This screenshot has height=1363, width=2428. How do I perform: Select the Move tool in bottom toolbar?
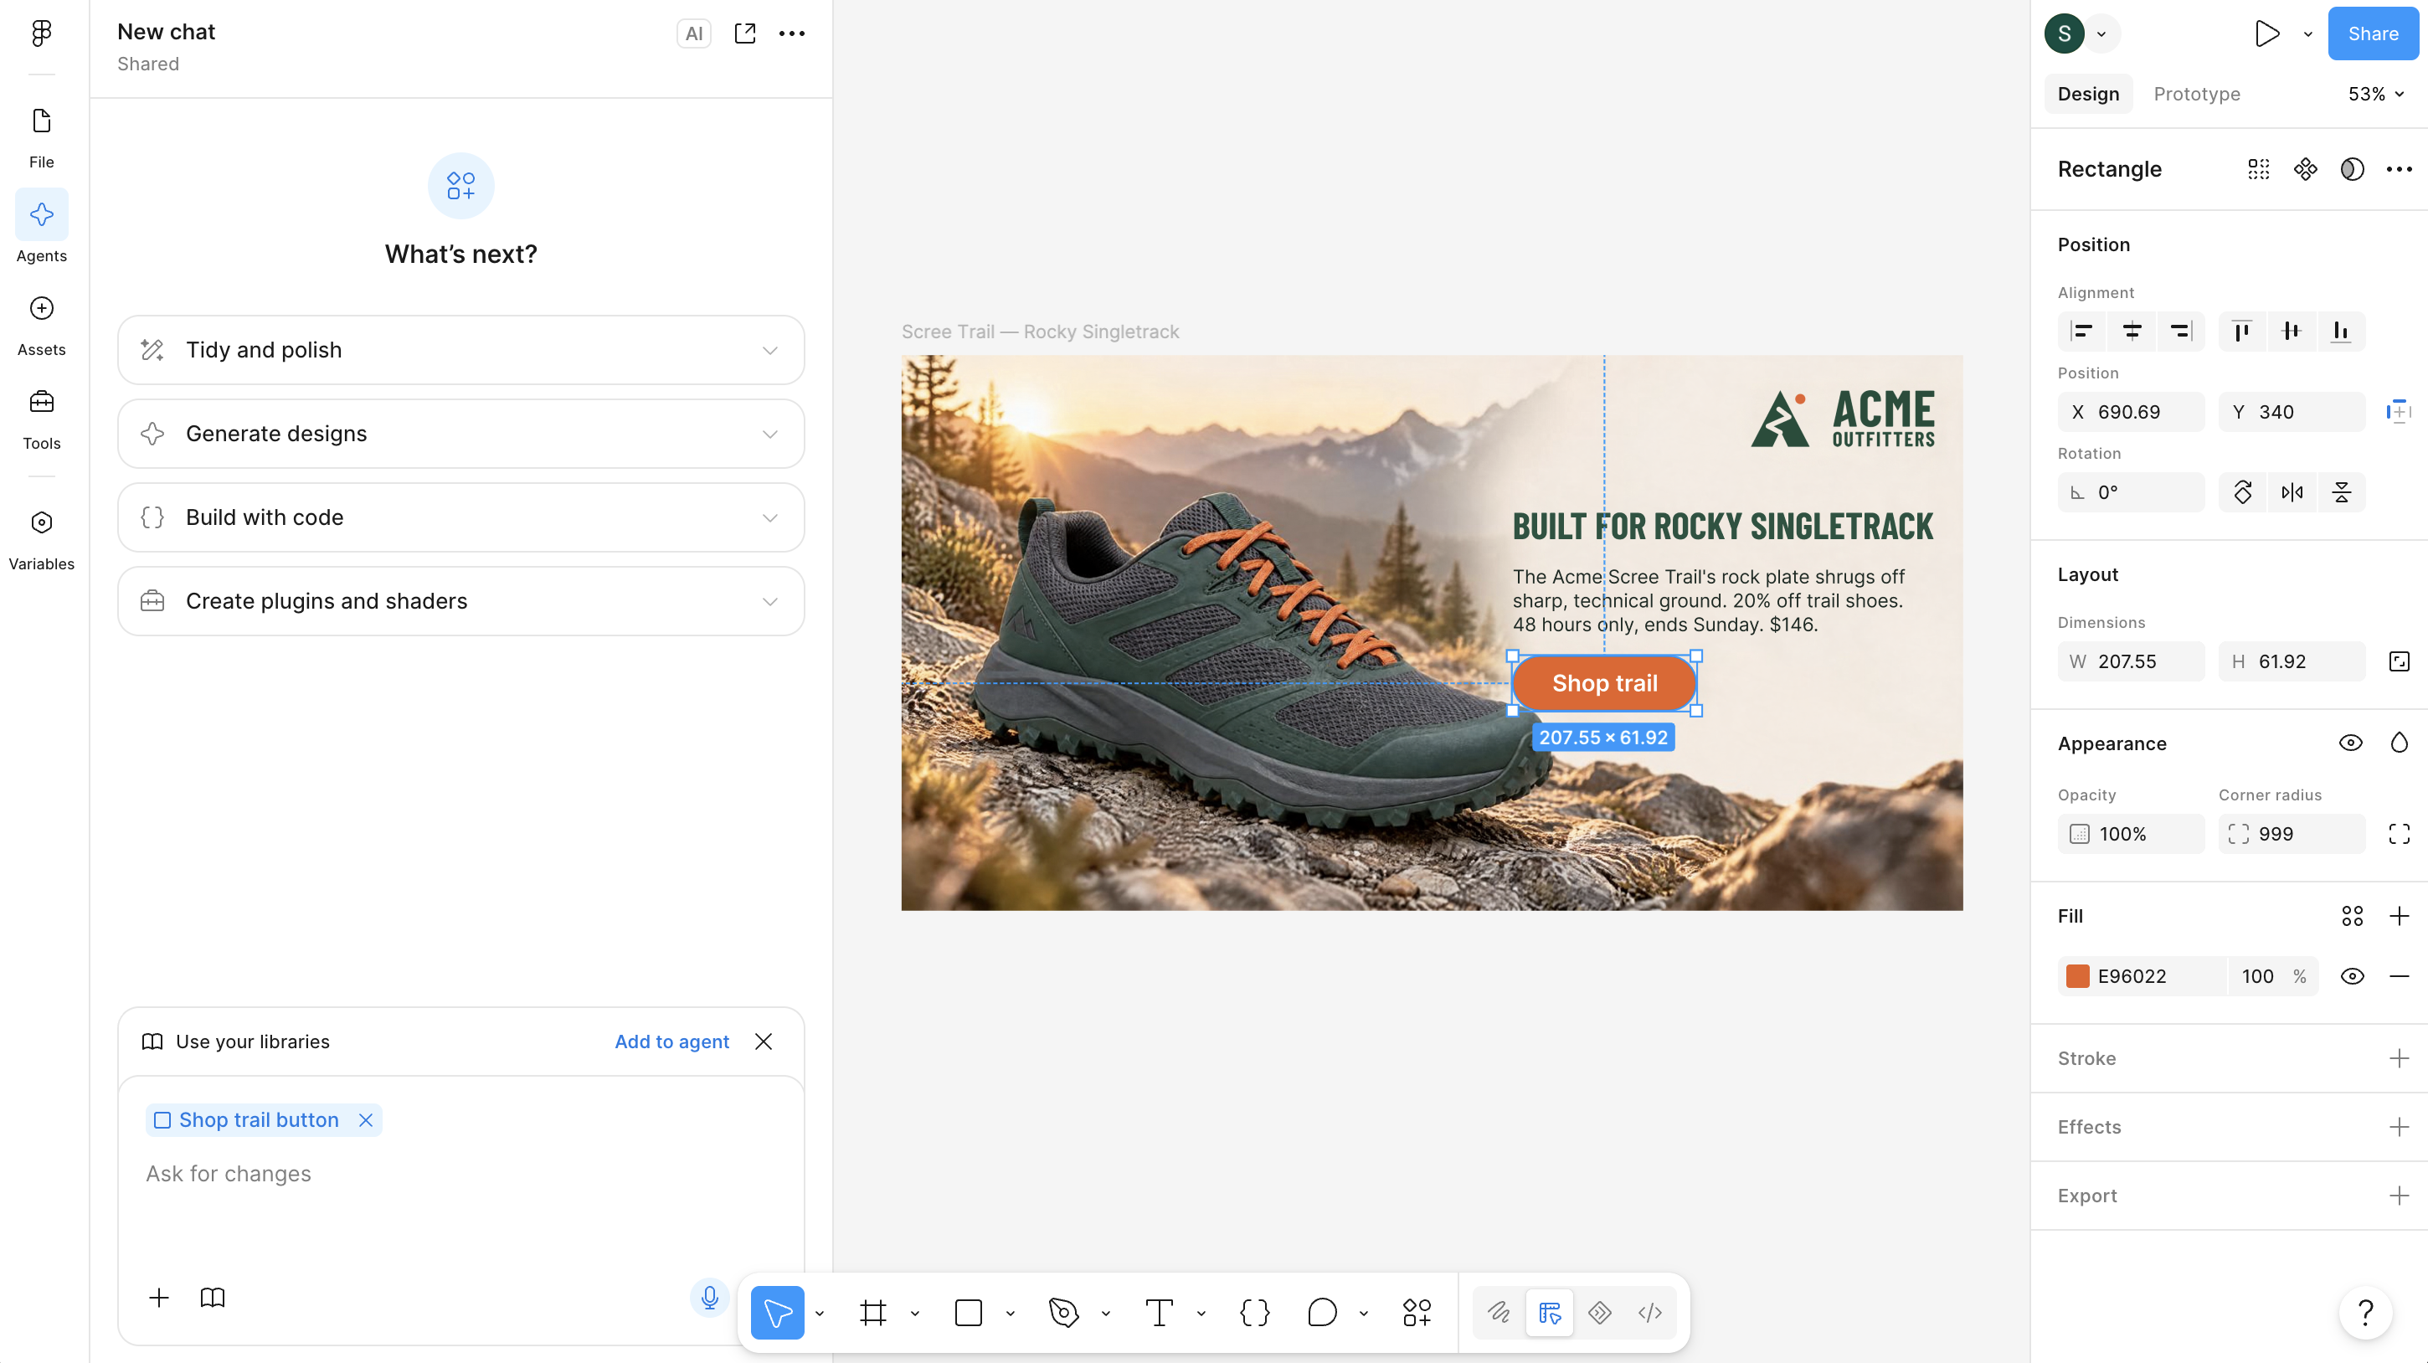[x=778, y=1312]
